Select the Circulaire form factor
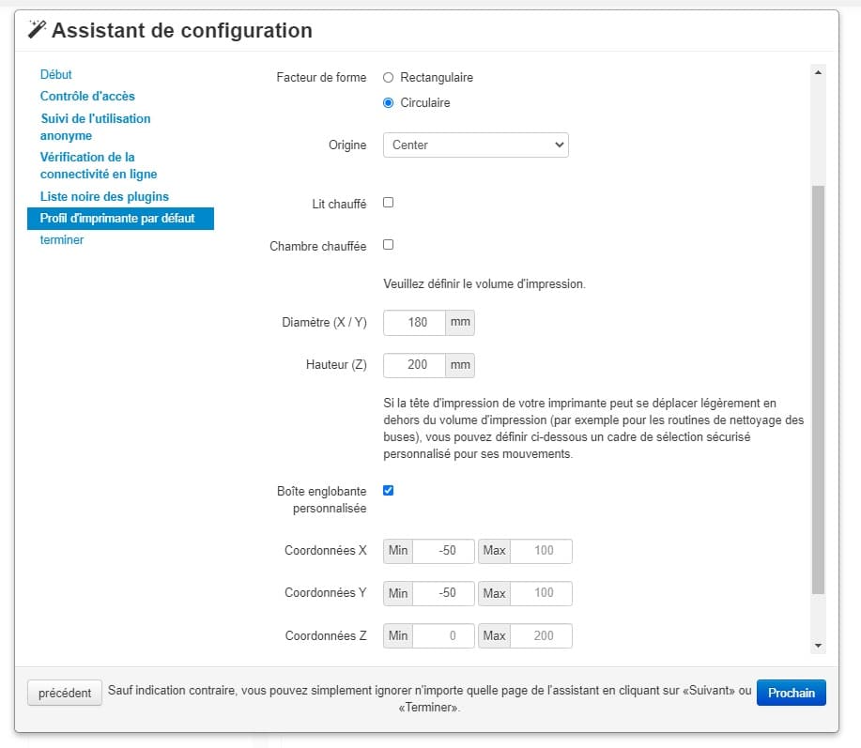 [x=388, y=102]
